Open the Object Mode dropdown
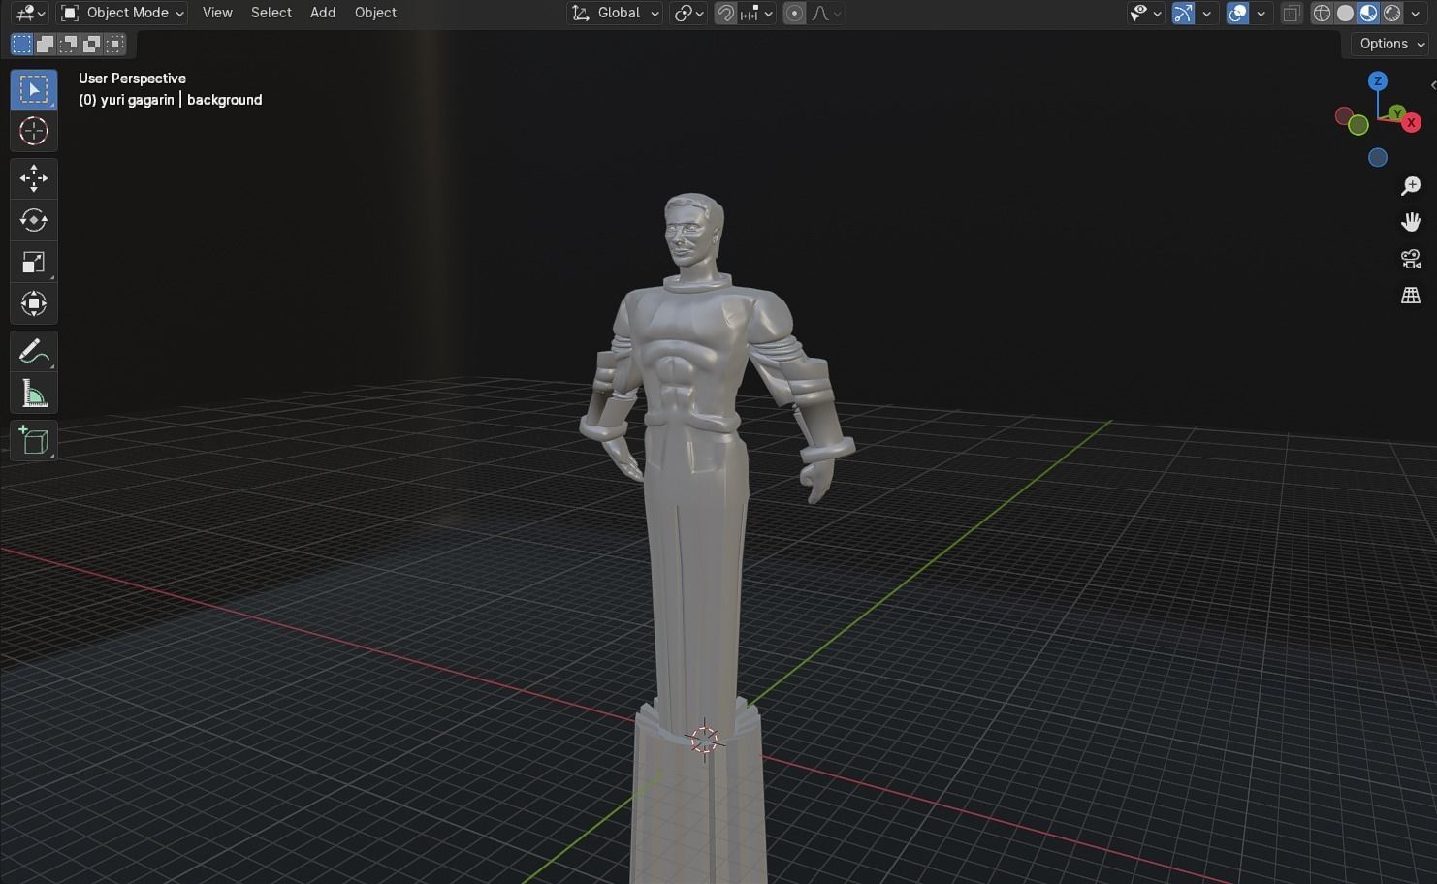 pos(121,13)
